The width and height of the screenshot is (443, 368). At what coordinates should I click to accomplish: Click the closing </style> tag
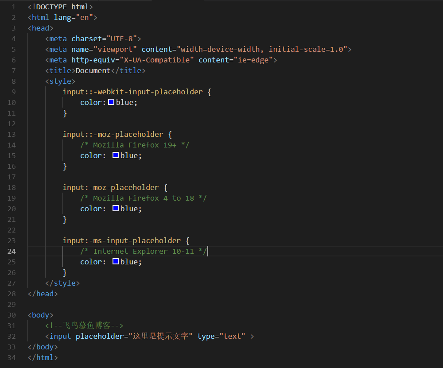[x=62, y=283]
